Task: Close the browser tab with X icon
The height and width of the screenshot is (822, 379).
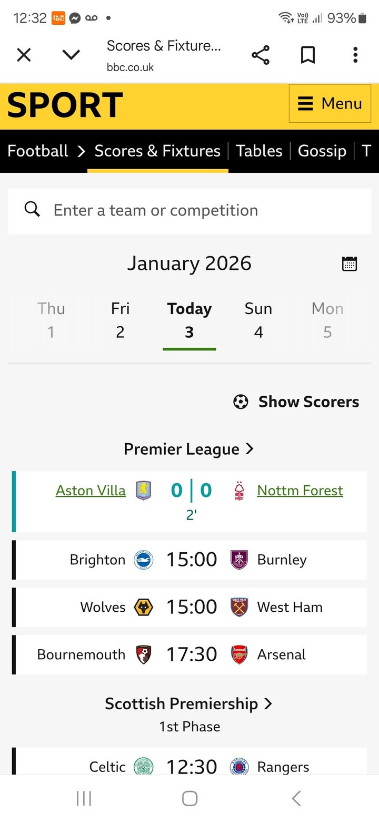Action: pyautogui.click(x=24, y=55)
